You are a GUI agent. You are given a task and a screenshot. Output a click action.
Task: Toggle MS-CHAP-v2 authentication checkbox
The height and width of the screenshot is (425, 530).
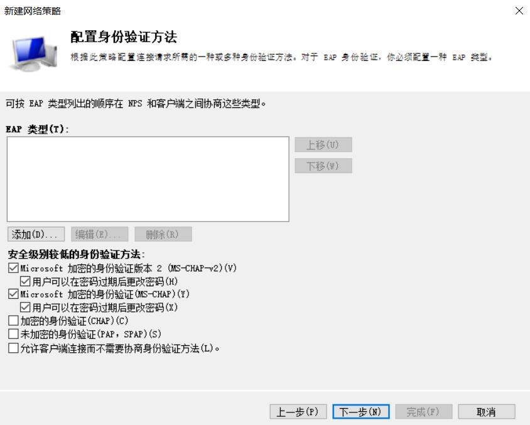click(x=13, y=268)
